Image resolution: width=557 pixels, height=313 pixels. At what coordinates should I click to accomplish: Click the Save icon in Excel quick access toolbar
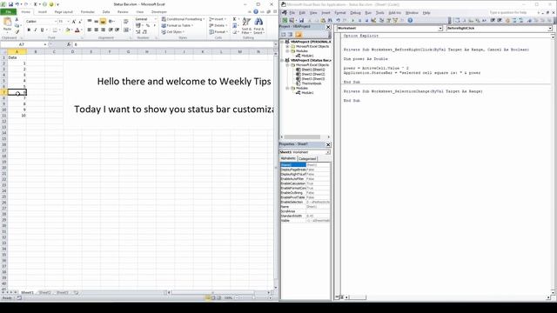[x=10, y=4]
